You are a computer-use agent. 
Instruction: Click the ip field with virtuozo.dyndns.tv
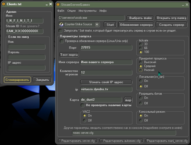(x=106, y=89)
